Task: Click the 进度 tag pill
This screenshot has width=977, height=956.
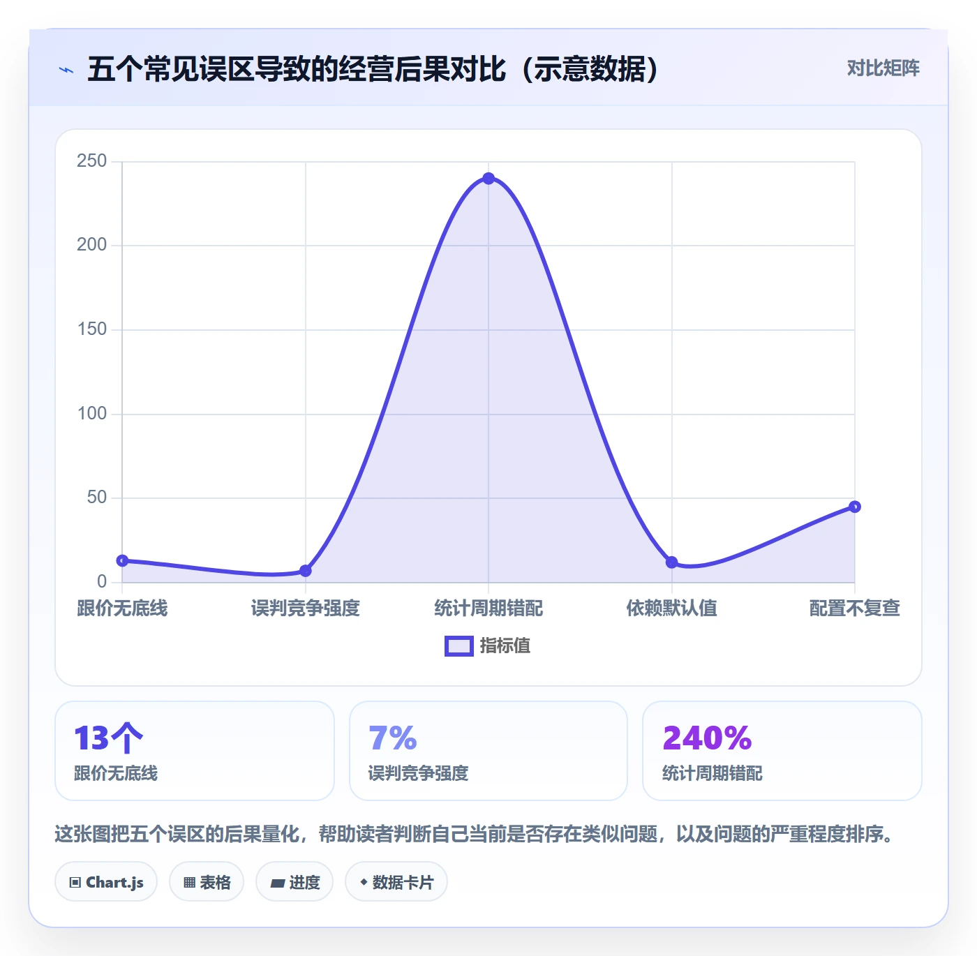Action: [x=294, y=882]
